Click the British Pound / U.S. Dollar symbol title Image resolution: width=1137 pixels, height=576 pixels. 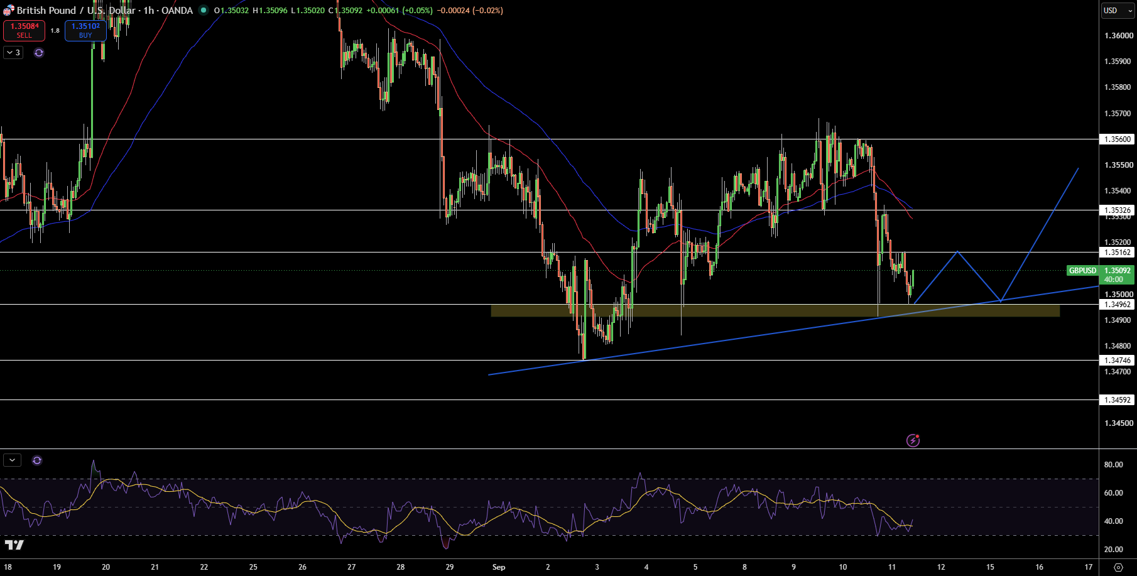tap(76, 11)
